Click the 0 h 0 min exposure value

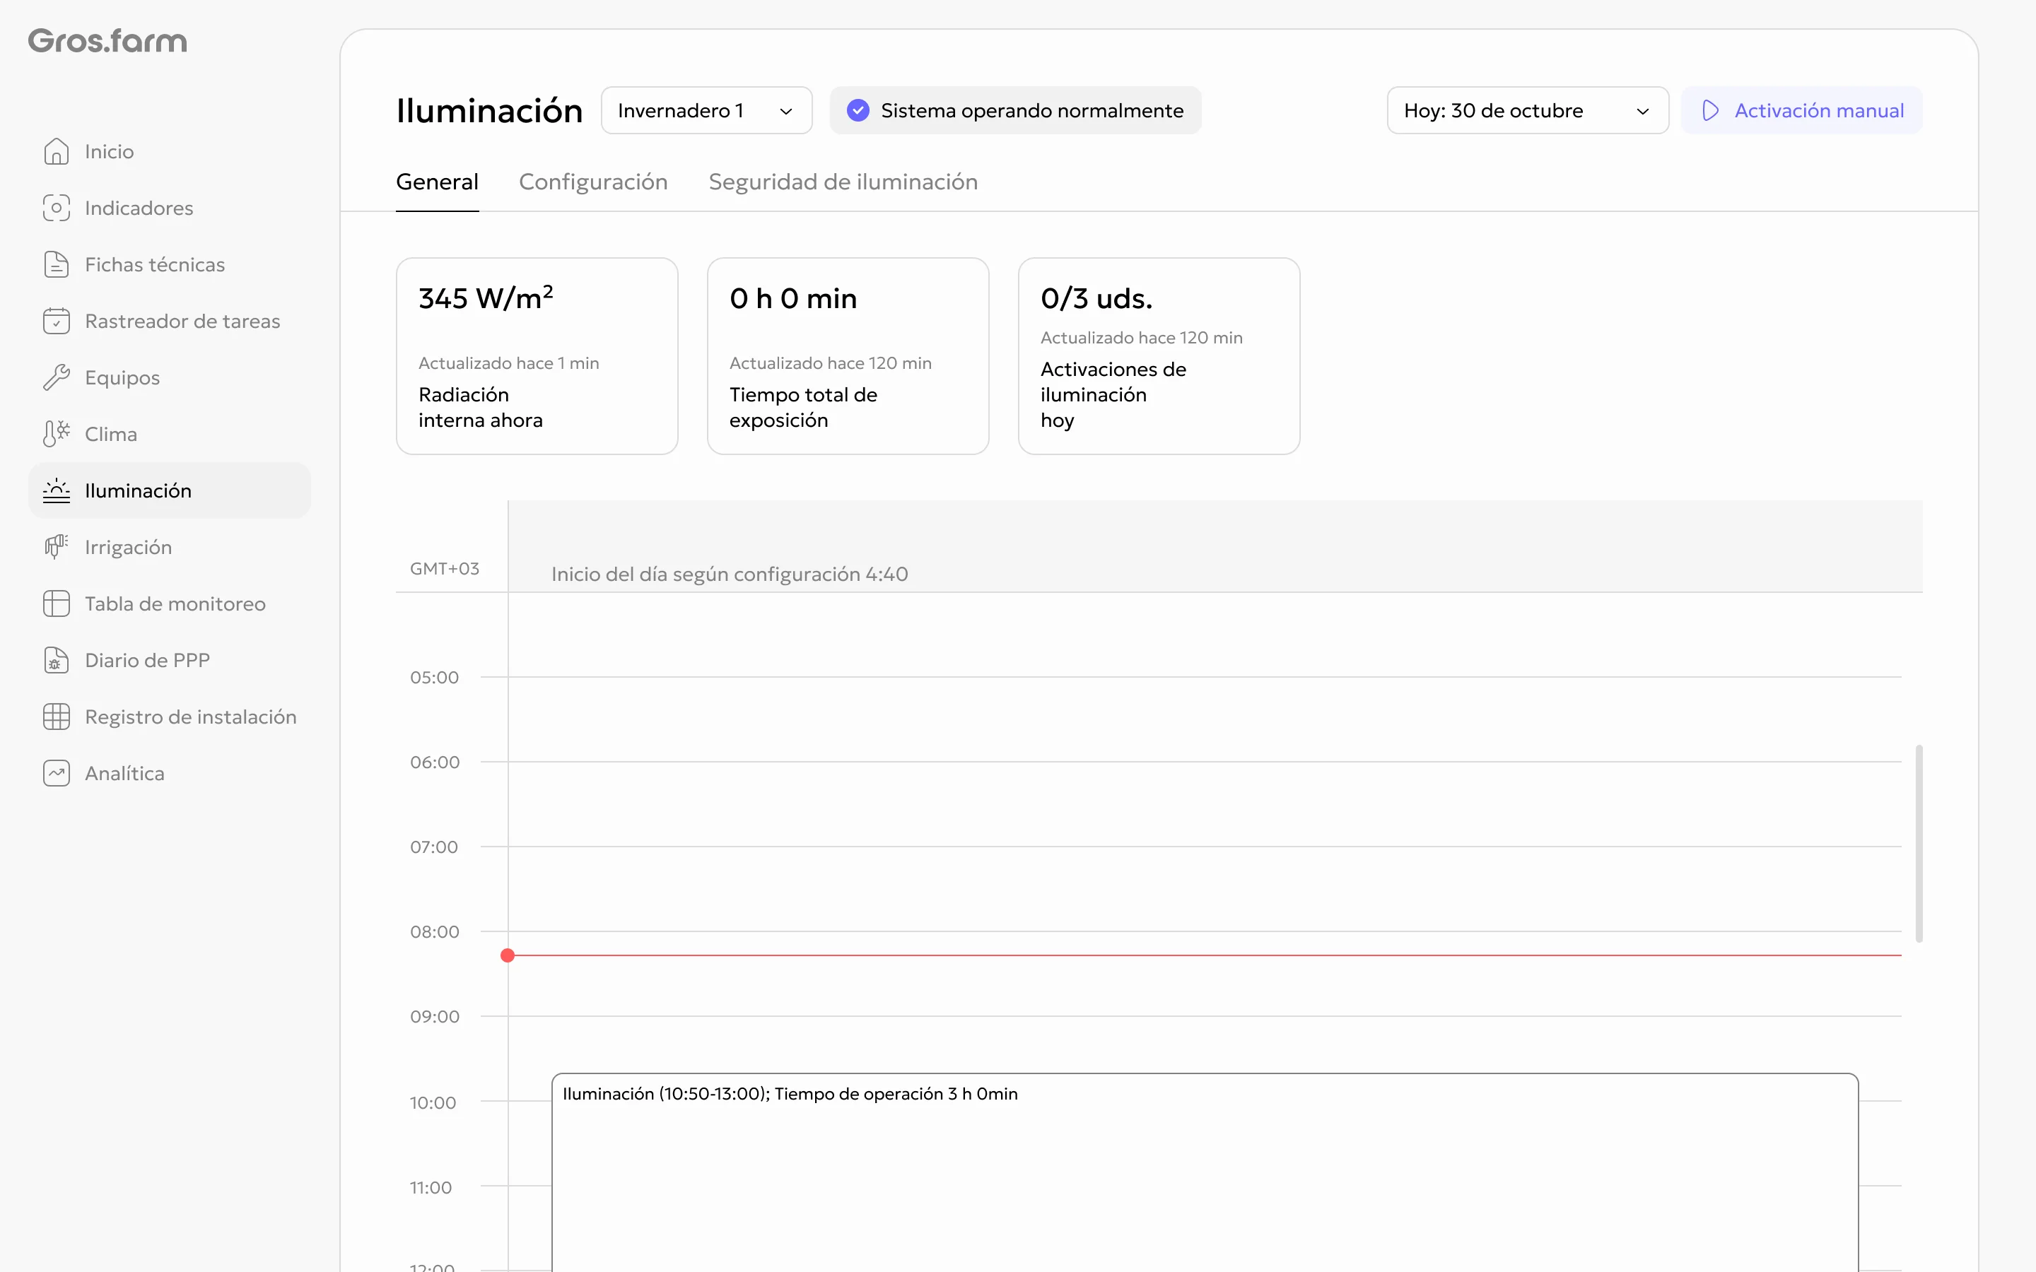(793, 299)
